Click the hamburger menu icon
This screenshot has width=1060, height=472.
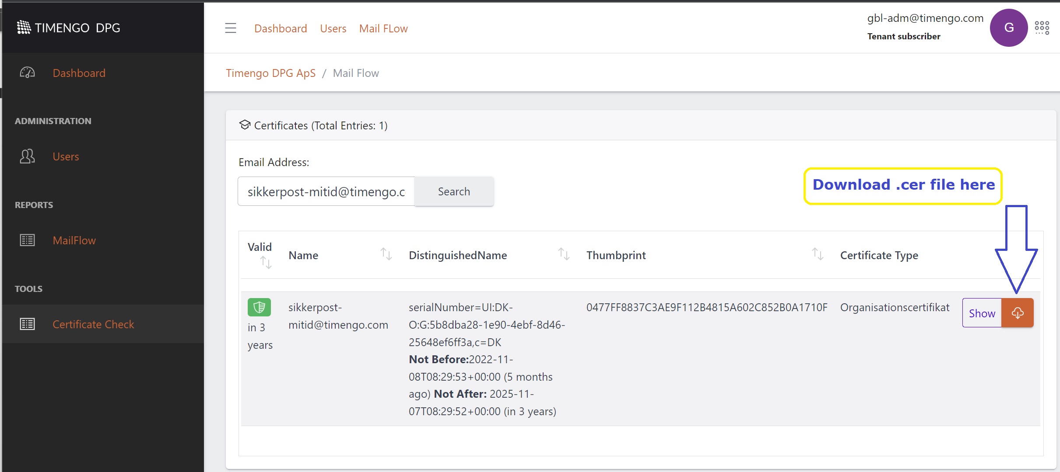(231, 28)
